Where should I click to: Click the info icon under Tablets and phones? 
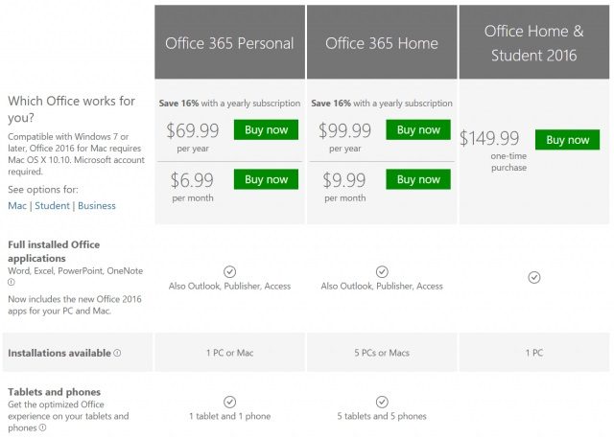[41, 427]
